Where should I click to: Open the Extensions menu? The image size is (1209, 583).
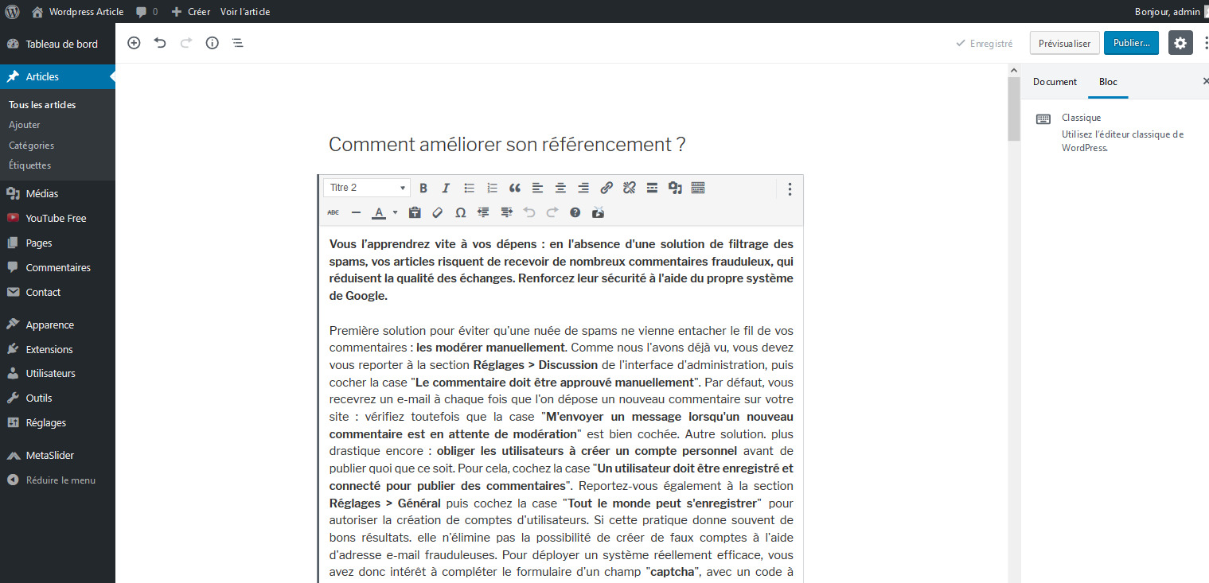(57, 349)
